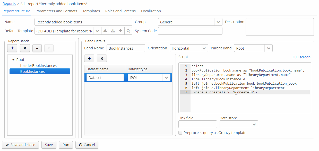Image resolution: width=319 pixels, height=151 pixels.
Task: Open template lookup with magnifier icon
Action: point(128,31)
